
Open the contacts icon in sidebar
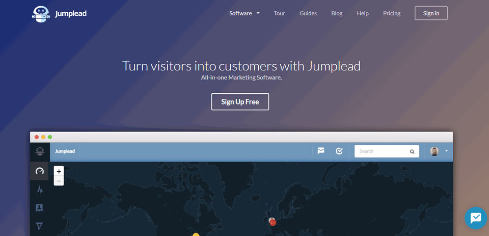tap(39, 207)
